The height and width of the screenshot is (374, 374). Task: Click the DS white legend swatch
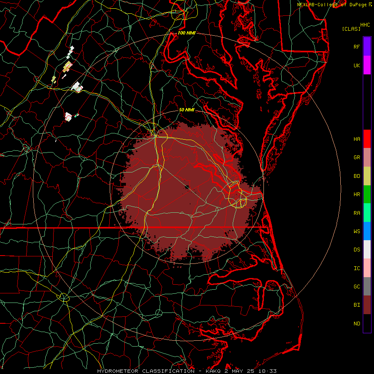[x=367, y=249]
